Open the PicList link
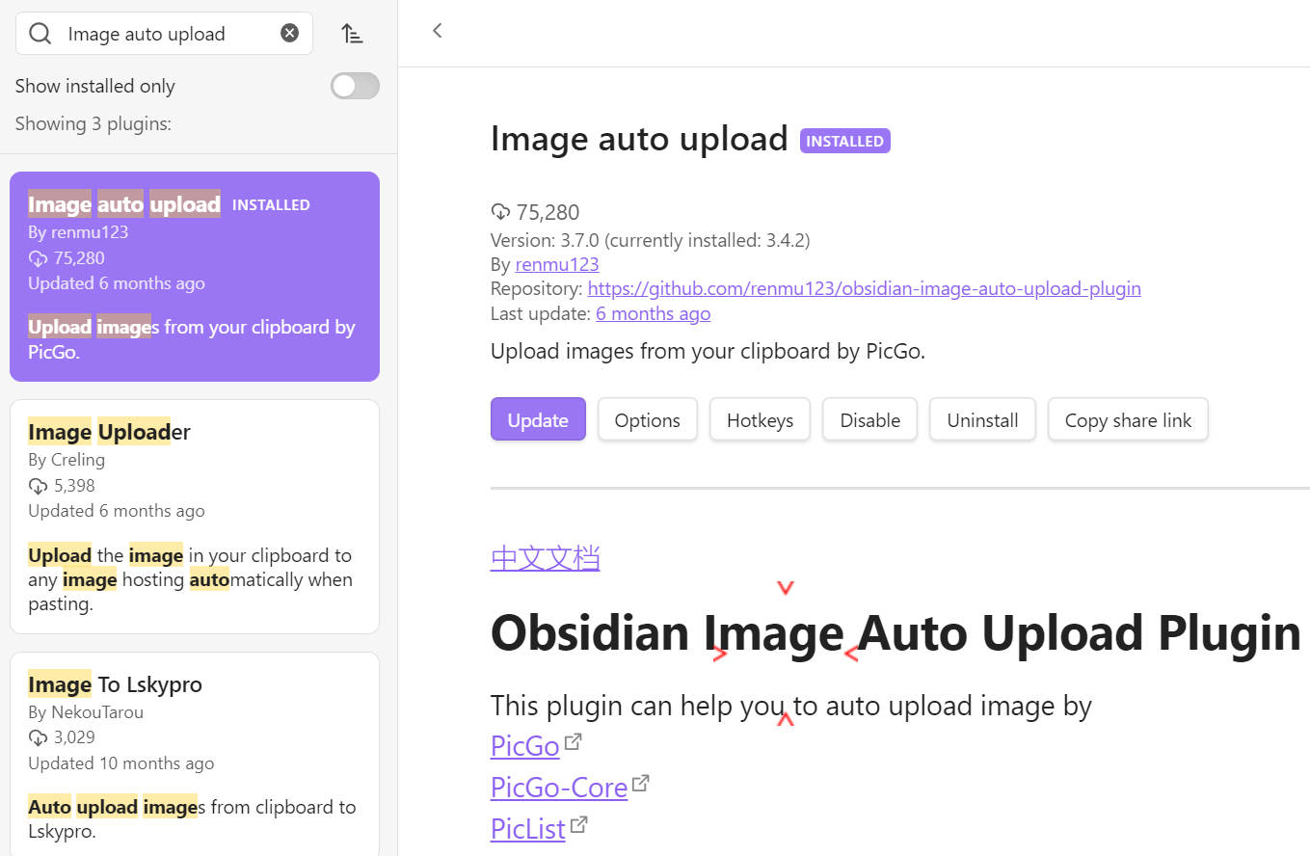1310x856 pixels. 528,829
